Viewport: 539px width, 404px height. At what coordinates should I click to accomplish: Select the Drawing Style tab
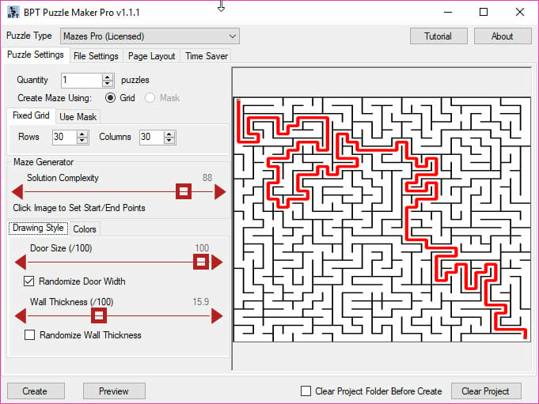coord(38,228)
